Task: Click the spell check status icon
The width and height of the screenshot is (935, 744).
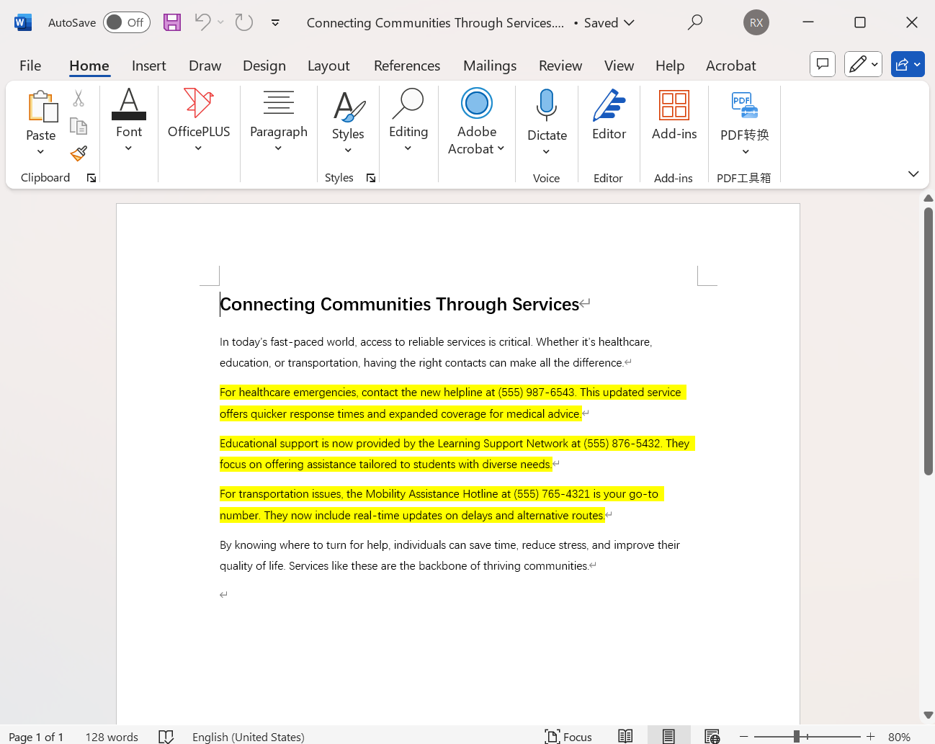Action: [166, 736]
